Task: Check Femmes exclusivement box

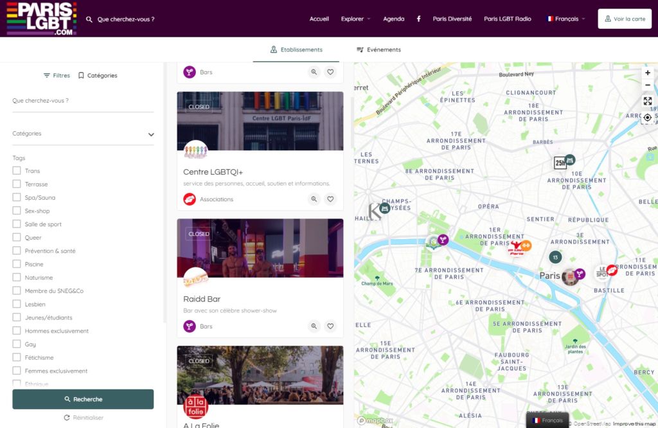Action: [x=16, y=371]
